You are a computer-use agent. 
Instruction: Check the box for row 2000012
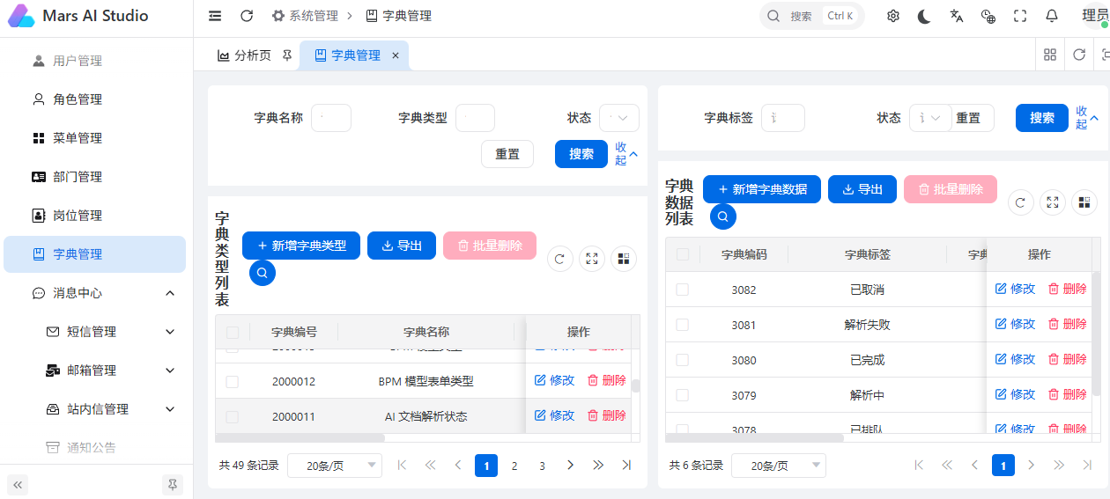point(233,381)
